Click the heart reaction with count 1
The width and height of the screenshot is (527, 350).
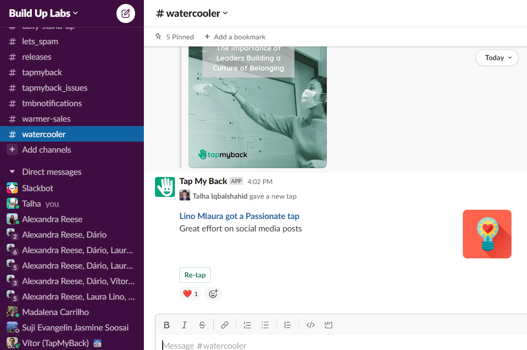pyautogui.click(x=190, y=294)
